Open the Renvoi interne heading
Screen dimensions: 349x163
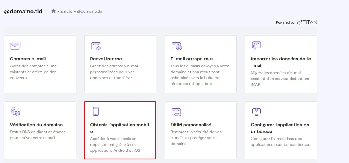point(106,59)
